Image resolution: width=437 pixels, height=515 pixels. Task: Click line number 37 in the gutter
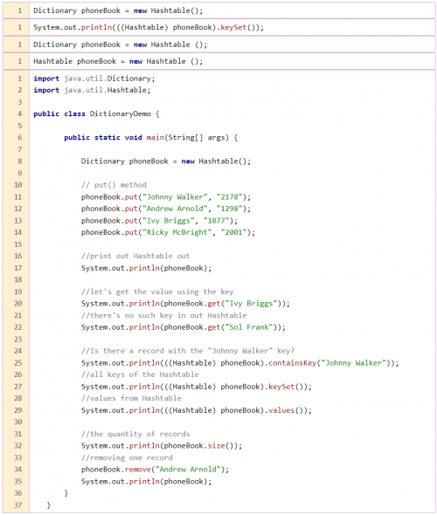tap(18, 505)
